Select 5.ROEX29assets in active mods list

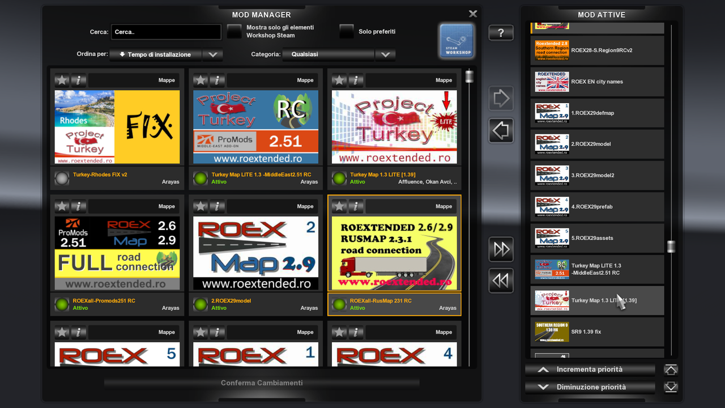[x=597, y=238]
